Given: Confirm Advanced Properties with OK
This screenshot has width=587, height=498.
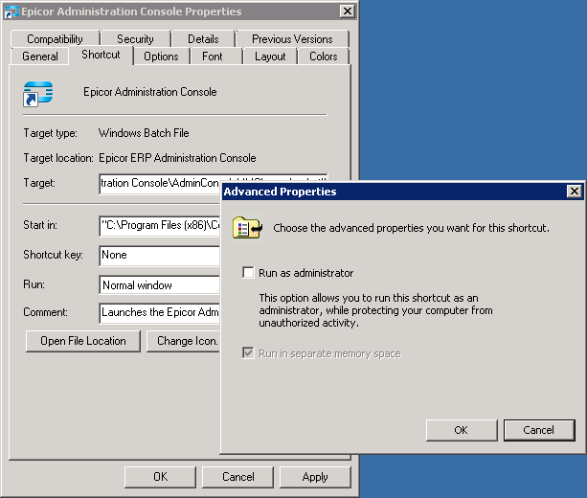Looking at the screenshot, I should (x=462, y=430).
